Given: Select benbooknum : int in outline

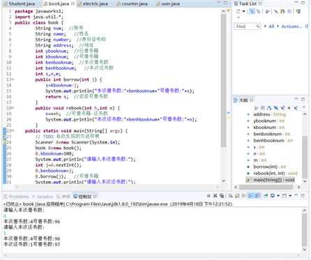Looking at the screenshot, I should (x=272, y=134).
